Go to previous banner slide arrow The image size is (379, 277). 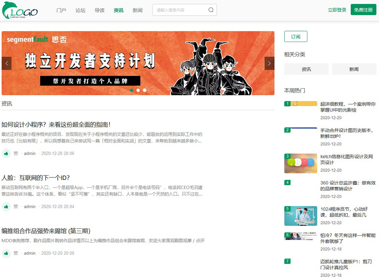pos(6,63)
